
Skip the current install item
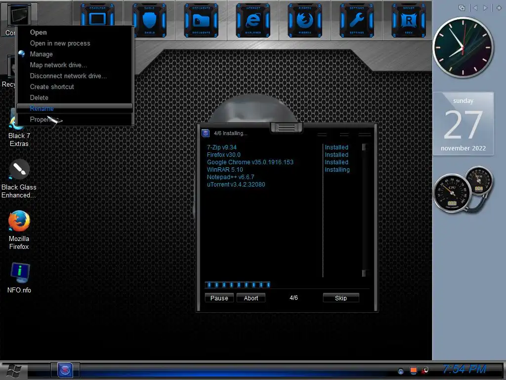[341, 298]
